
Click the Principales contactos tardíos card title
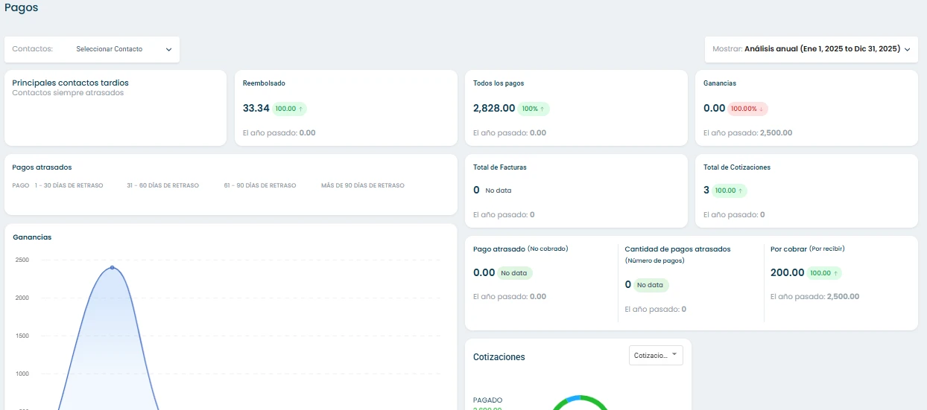pos(70,83)
